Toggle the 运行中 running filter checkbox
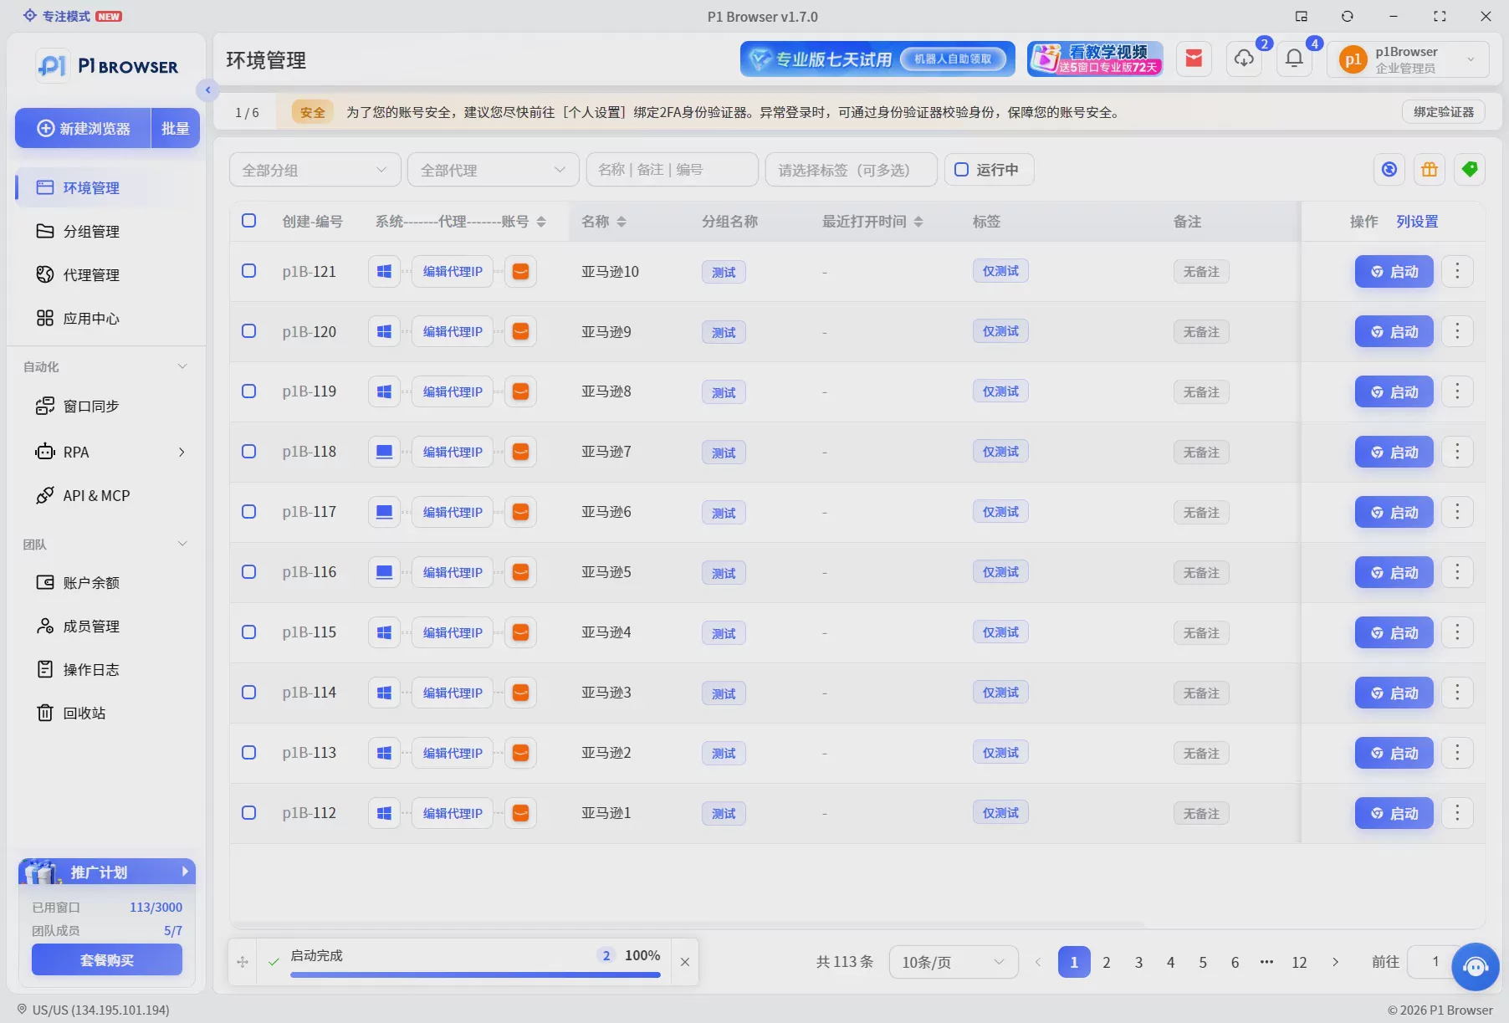The image size is (1509, 1023). pos(962,170)
